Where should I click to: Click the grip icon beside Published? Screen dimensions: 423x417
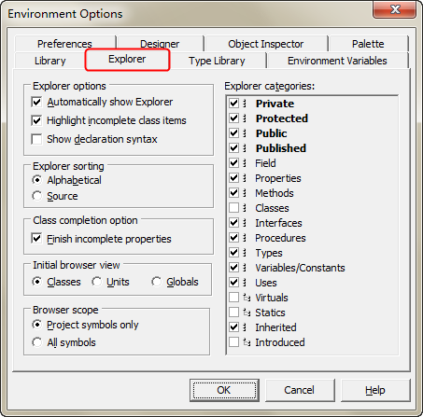point(245,148)
